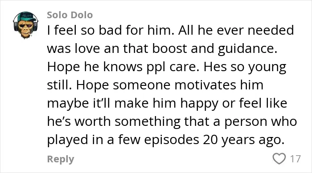
Task: Click the word 'motivates' in the comment
Action: click(x=205, y=85)
